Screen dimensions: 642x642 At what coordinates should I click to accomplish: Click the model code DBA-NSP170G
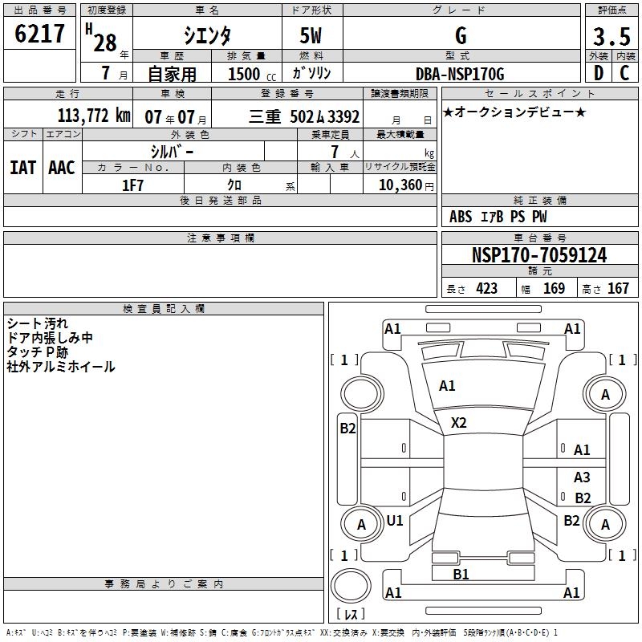[460, 74]
